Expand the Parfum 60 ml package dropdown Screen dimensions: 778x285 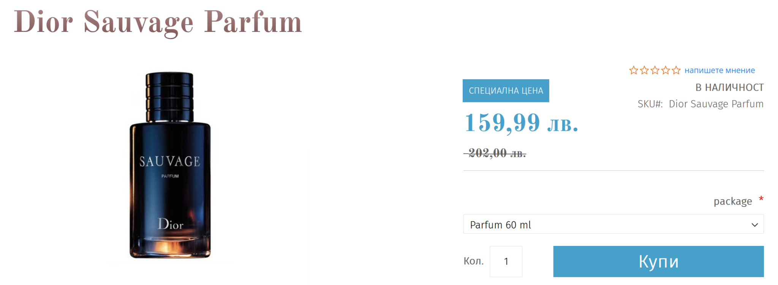[613, 224]
